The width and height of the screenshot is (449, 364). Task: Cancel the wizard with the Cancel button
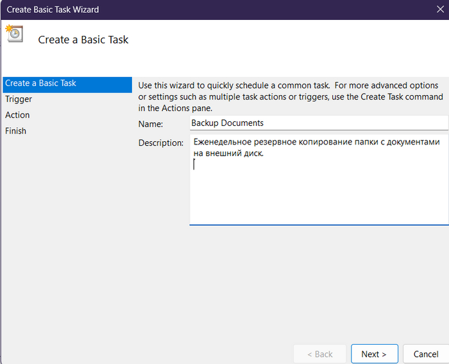426,354
